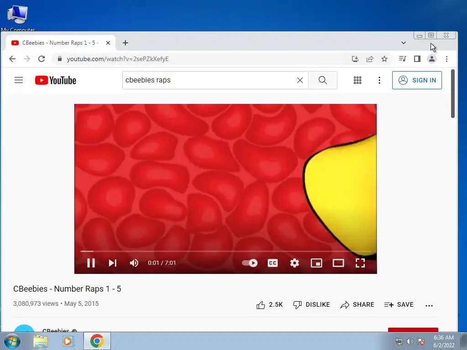The height and width of the screenshot is (350, 467).
Task: Seek along the video progress bar
Action: click(225, 252)
